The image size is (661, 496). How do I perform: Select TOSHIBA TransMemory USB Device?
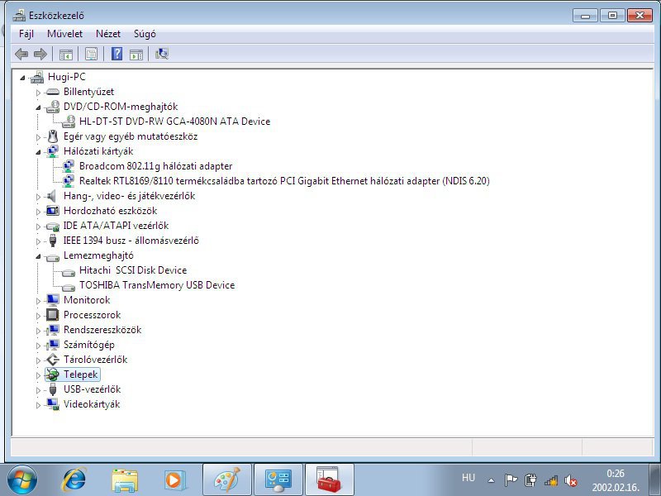click(x=157, y=285)
